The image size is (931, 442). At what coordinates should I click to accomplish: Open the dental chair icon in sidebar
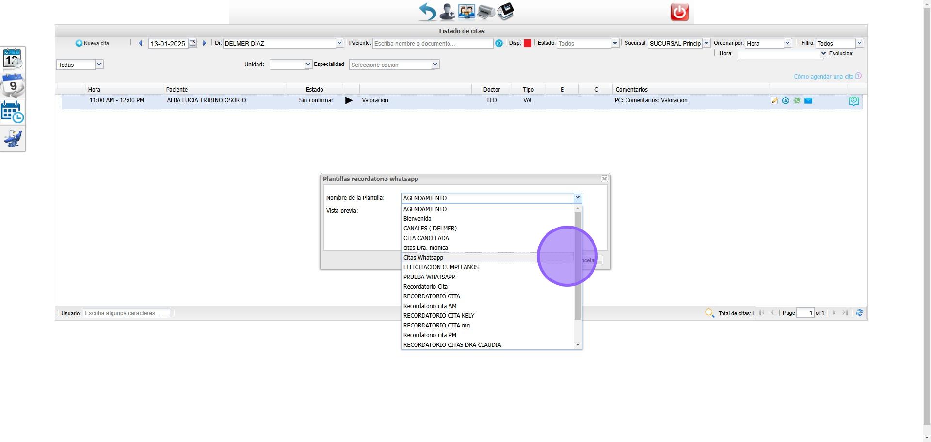pyautogui.click(x=13, y=139)
